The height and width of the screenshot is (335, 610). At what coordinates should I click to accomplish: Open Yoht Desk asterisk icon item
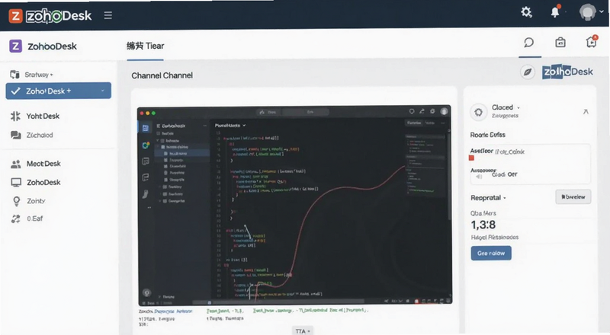[35, 116]
